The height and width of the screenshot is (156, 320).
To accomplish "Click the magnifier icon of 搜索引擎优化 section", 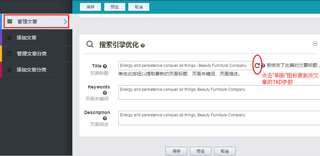I will [90, 44].
